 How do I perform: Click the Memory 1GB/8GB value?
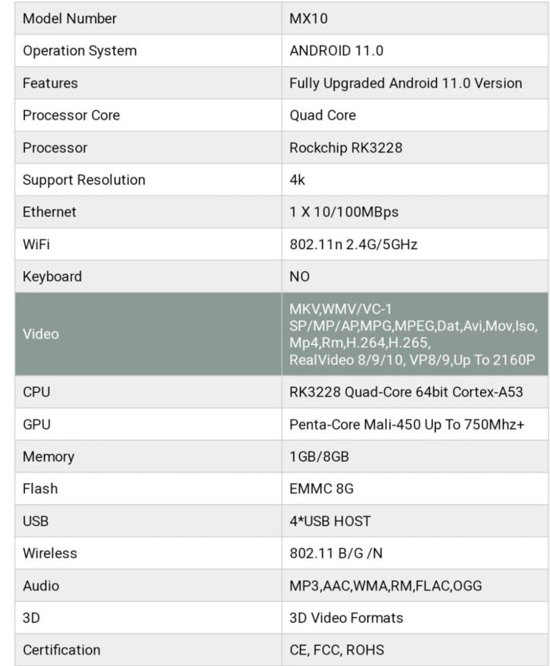(319, 456)
